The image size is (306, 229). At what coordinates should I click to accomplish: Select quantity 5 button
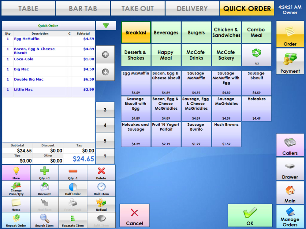105,140
